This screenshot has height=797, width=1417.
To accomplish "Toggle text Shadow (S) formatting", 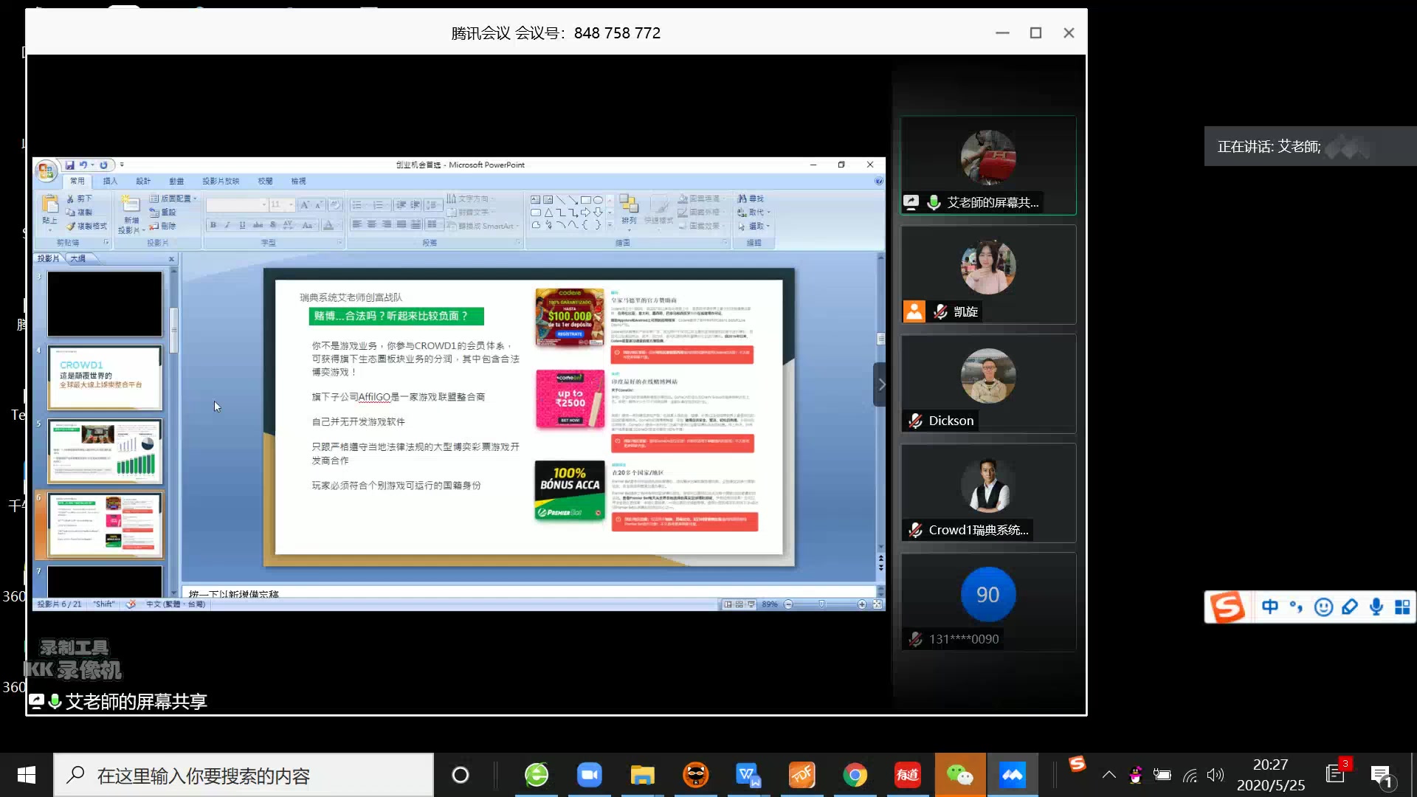I will click(272, 225).
